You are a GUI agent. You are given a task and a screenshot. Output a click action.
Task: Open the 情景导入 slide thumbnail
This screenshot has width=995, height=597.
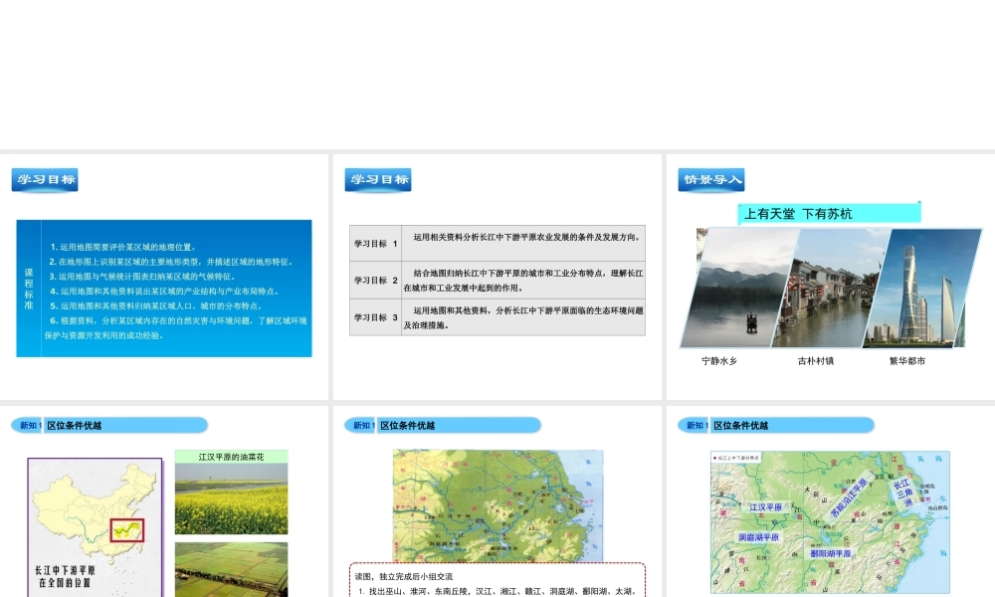click(831, 278)
